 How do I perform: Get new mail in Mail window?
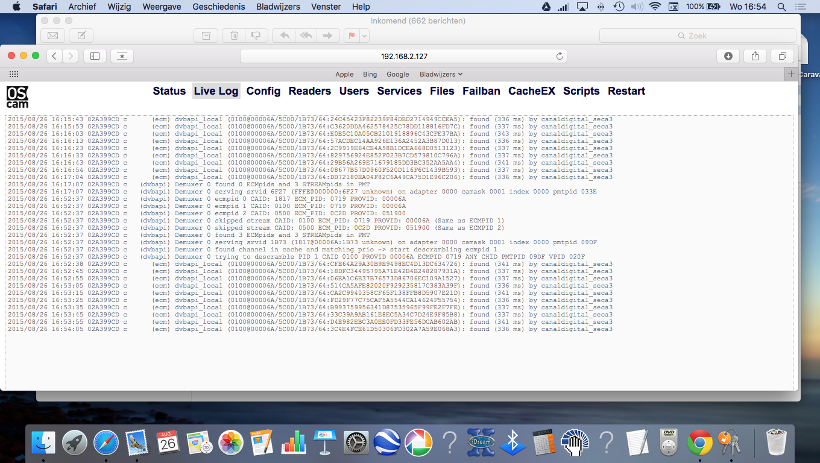coord(52,36)
